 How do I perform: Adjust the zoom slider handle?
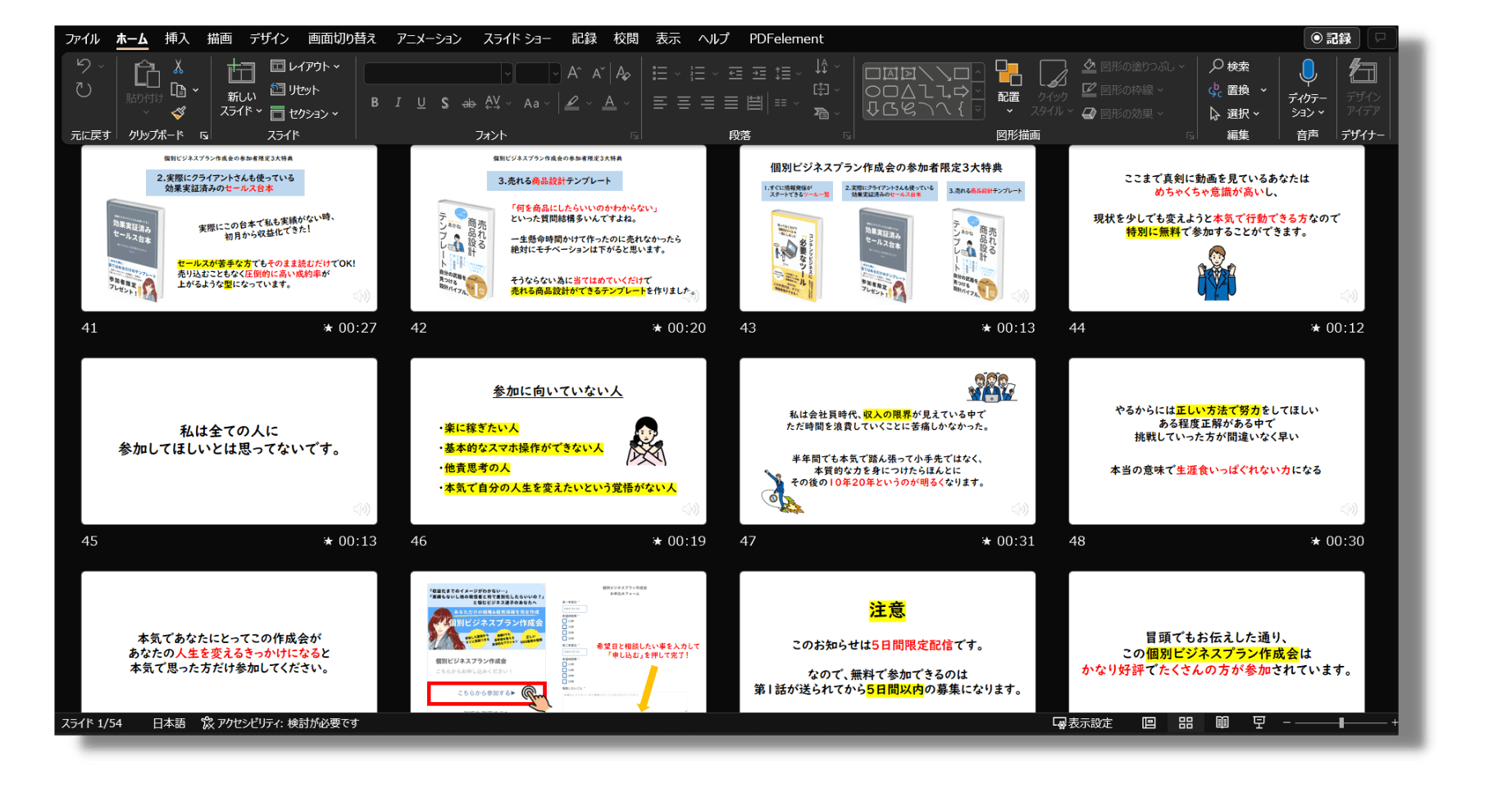1341,722
